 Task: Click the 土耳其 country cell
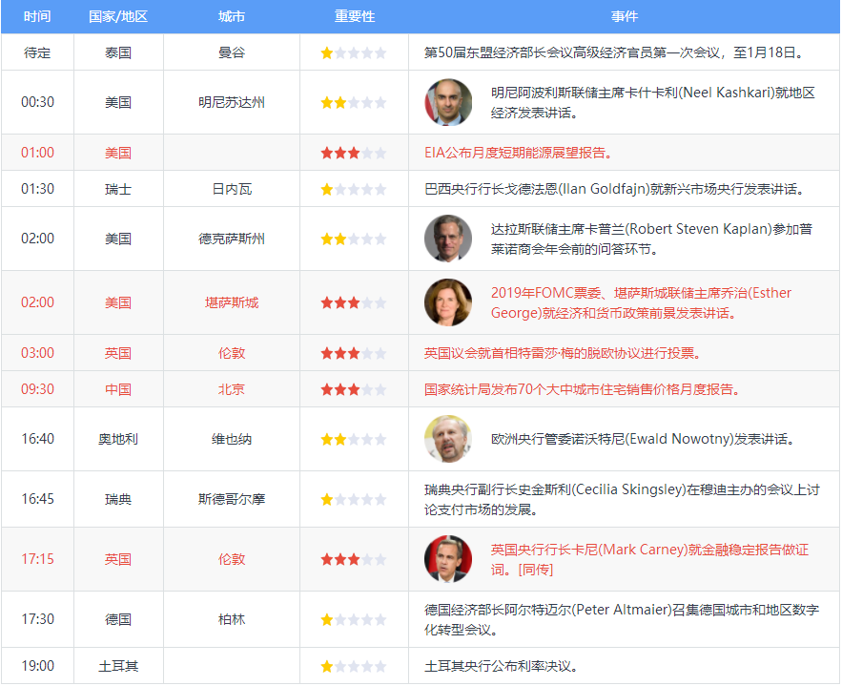118,666
